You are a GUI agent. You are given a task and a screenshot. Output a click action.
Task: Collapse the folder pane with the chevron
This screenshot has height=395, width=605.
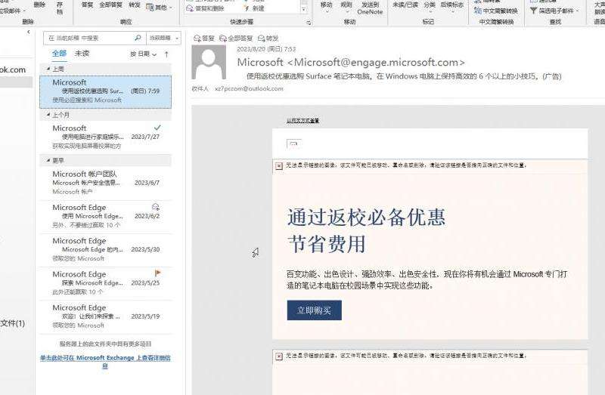coord(28,32)
